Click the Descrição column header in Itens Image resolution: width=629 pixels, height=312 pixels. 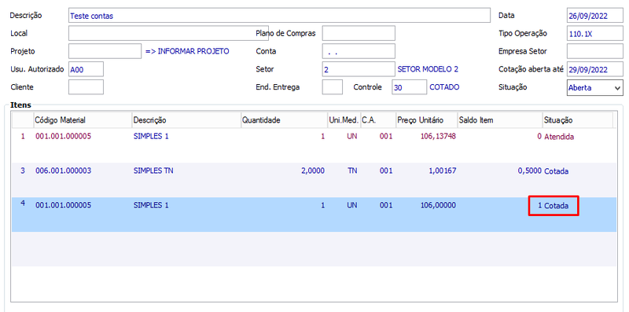point(186,120)
